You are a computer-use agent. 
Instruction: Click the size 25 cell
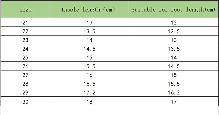coord(25,57)
